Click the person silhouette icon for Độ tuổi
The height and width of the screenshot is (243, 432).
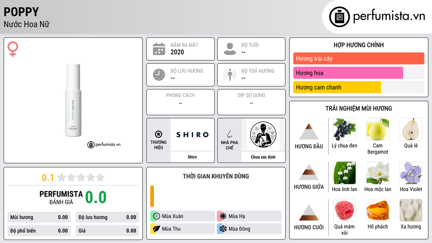pyautogui.click(x=230, y=49)
